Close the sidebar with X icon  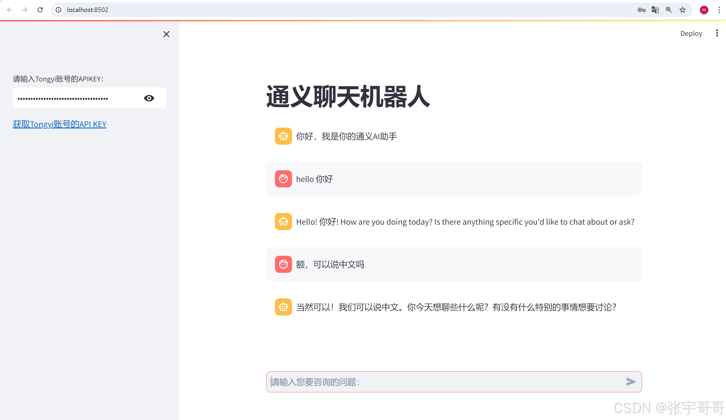coord(166,34)
